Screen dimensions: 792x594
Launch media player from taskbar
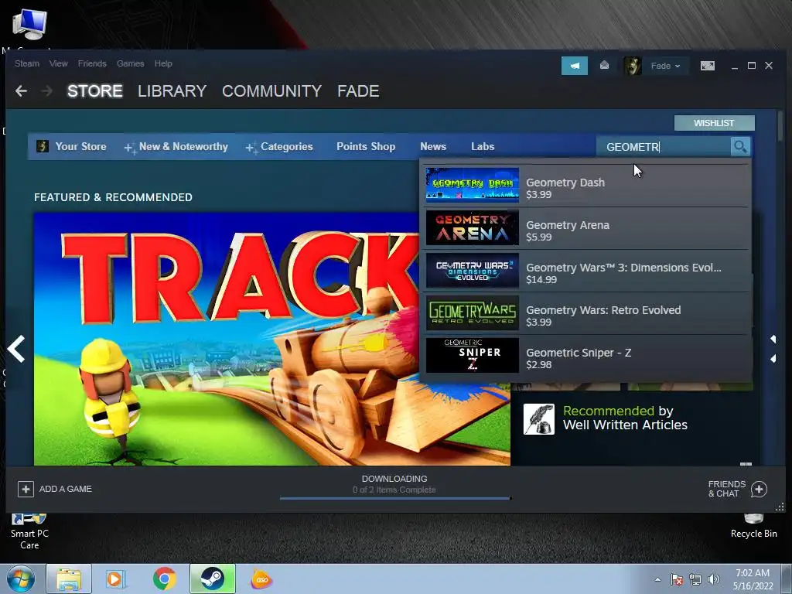pyautogui.click(x=116, y=579)
